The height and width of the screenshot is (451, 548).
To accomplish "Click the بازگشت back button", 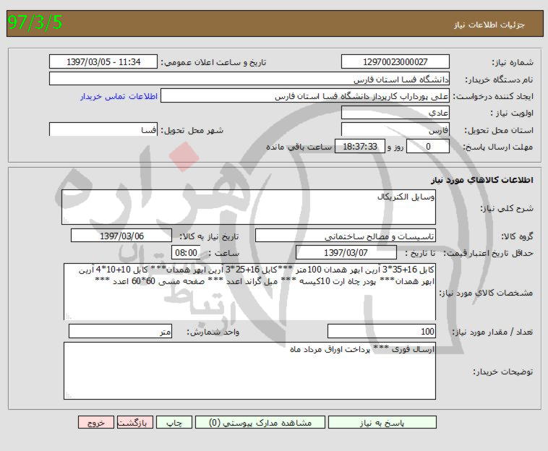I will point(134,423).
